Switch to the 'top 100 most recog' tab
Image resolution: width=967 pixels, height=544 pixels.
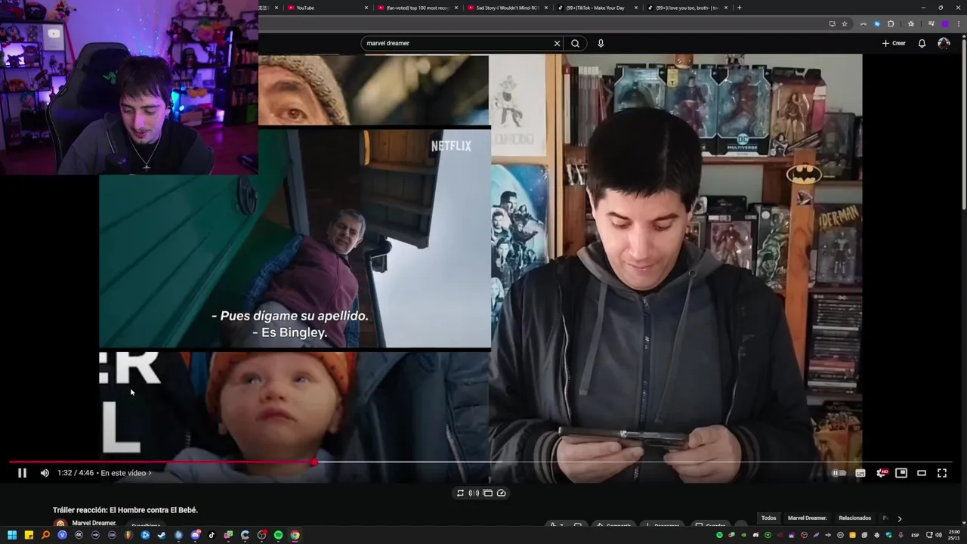[x=419, y=8]
